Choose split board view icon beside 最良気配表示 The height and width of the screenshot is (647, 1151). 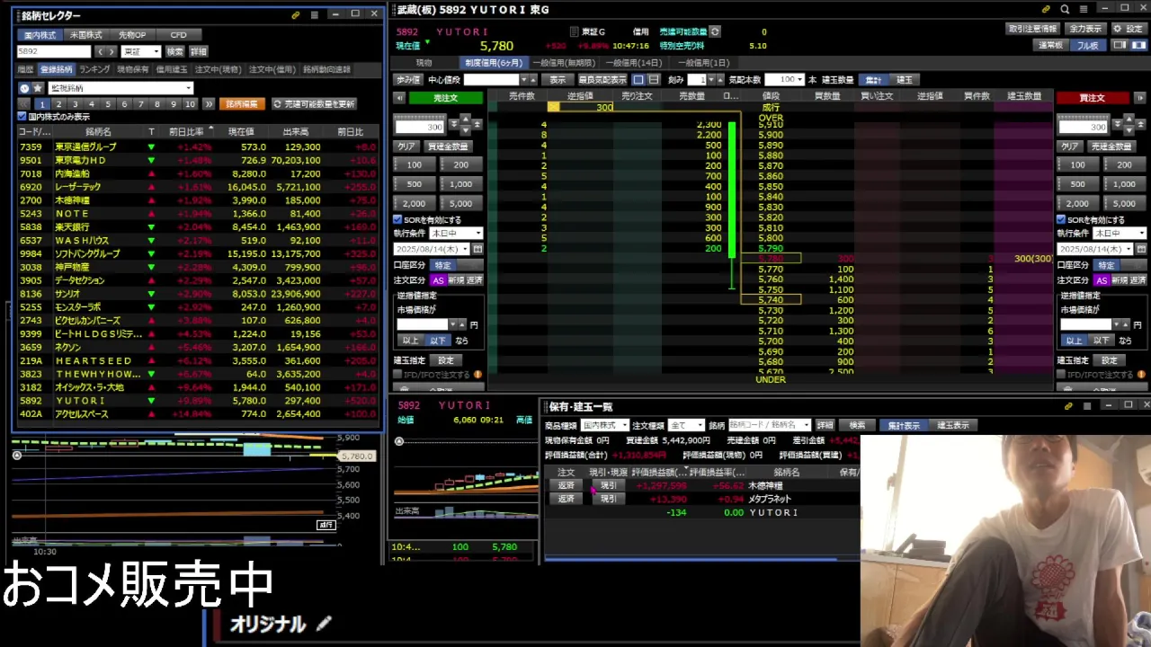point(652,79)
